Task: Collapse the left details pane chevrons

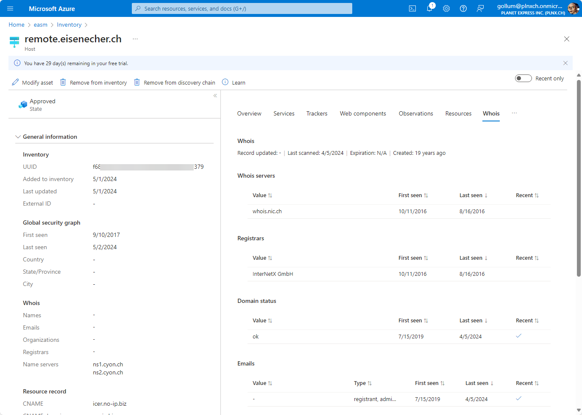Action: pos(215,96)
